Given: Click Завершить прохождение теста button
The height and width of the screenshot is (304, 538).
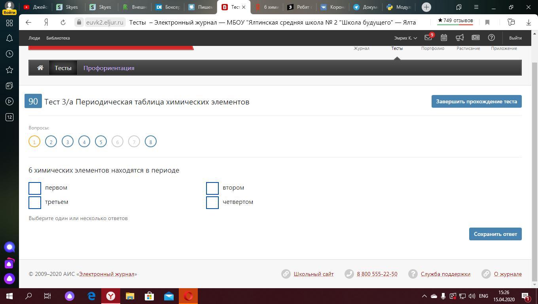Looking at the screenshot, I should [x=476, y=101].
